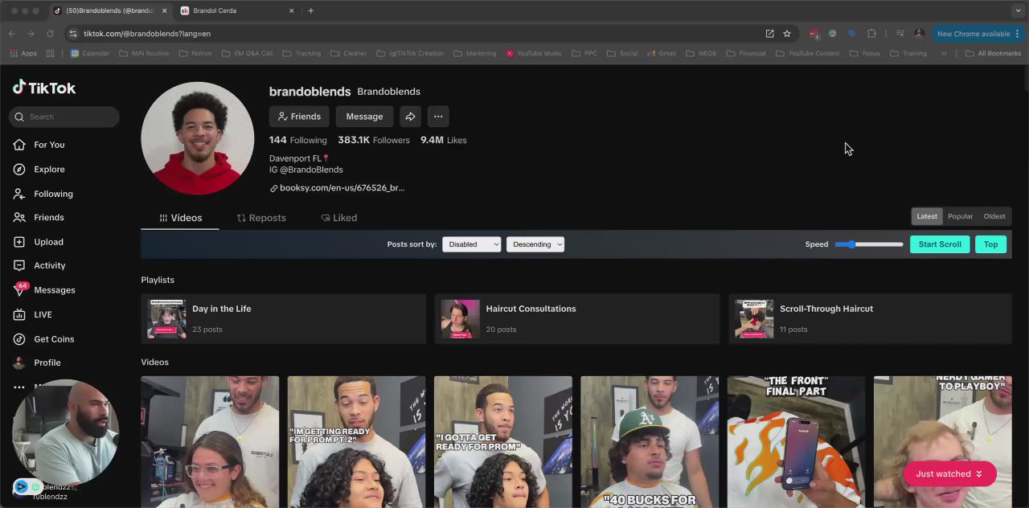Click the TikTok logo

(x=44, y=88)
